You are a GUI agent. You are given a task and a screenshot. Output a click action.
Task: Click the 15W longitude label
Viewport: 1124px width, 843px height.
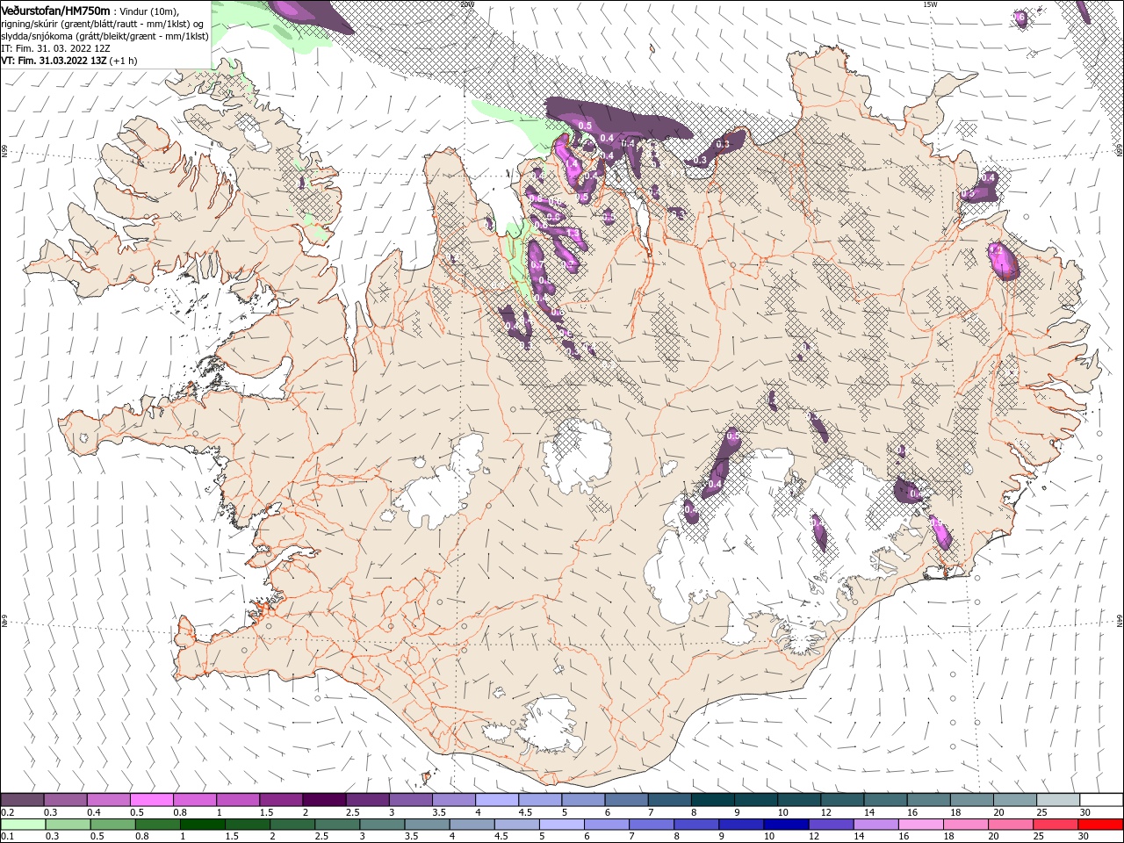929,4
